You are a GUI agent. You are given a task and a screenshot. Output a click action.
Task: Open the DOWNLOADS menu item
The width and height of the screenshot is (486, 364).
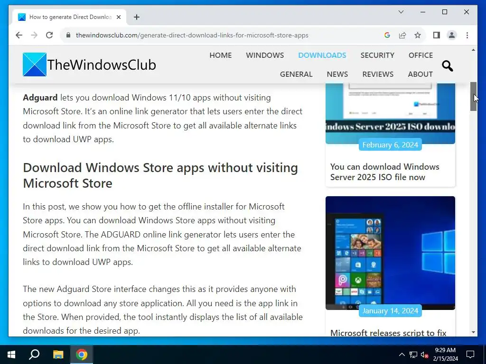click(x=322, y=55)
